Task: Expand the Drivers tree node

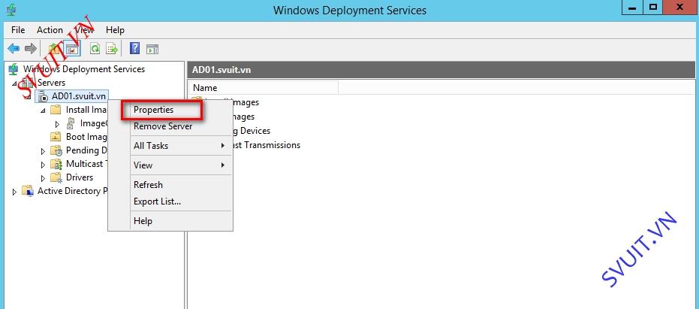Action: coord(43,178)
